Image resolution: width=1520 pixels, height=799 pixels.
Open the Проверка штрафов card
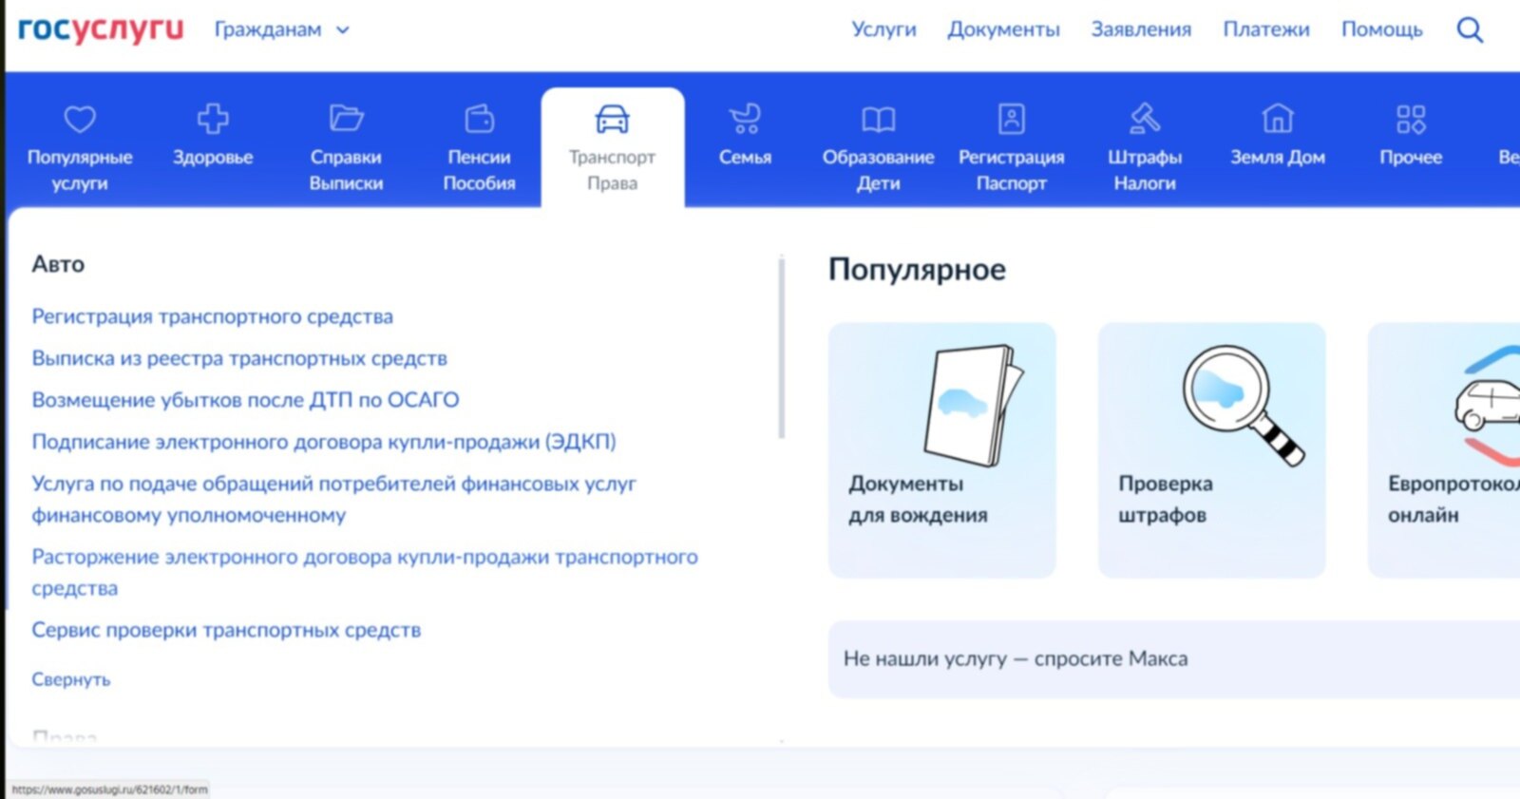1211,450
